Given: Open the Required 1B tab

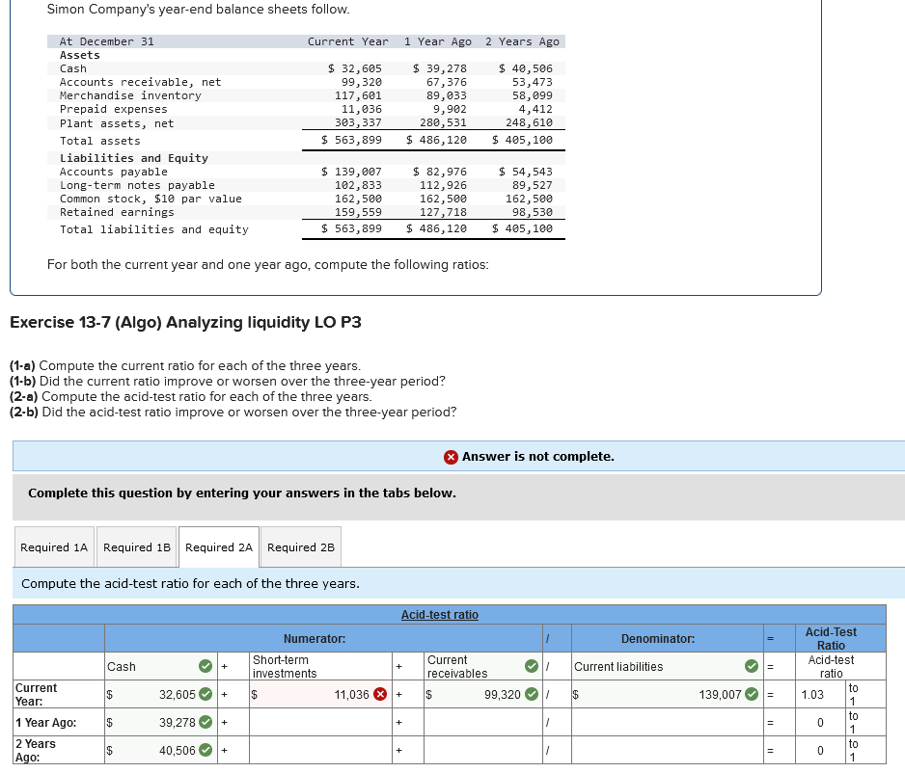Looking at the screenshot, I should (x=137, y=547).
